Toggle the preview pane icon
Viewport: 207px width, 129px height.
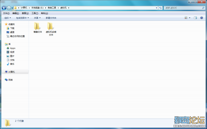click(x=195, y=18)
